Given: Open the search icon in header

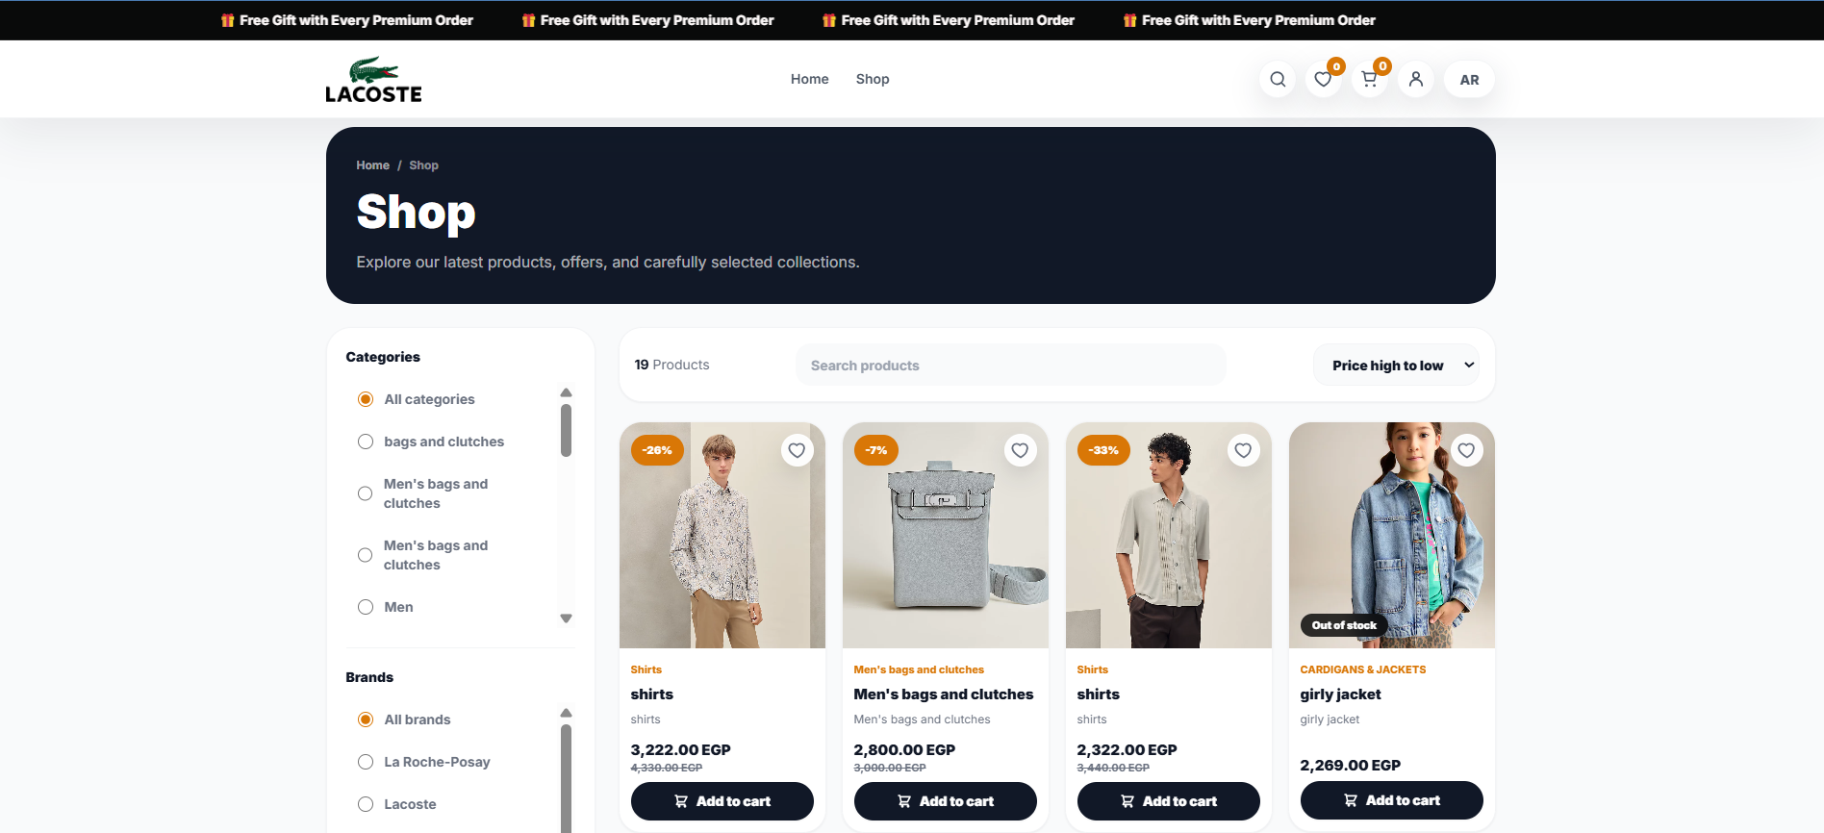Looking at the screenshot, I should coord(1277,80).
